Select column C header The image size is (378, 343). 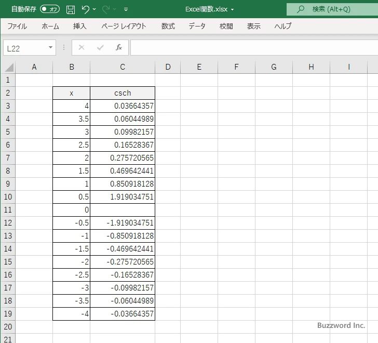123,67
